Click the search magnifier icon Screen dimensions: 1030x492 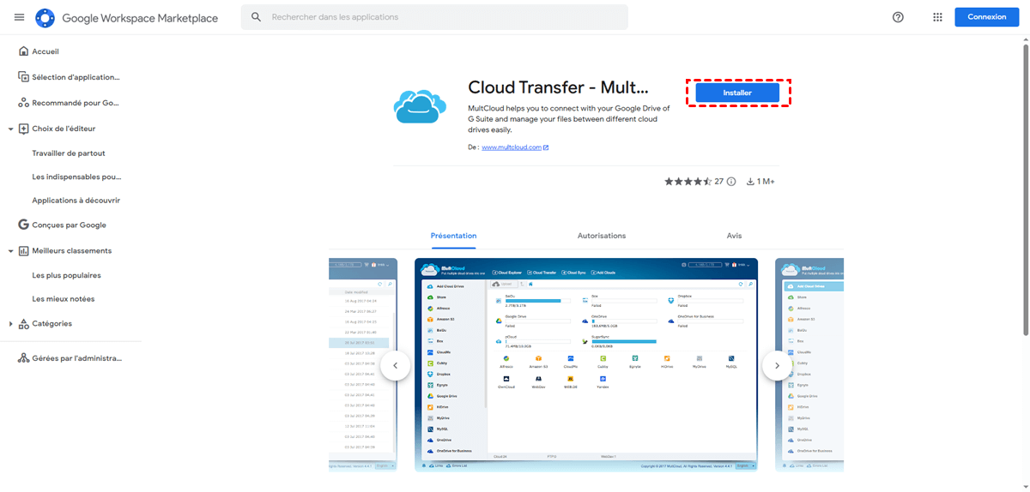click(256, 17)
